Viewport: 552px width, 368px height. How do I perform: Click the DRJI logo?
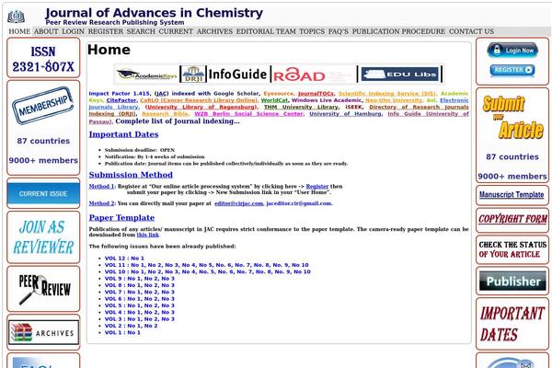[x=193, y=75]
